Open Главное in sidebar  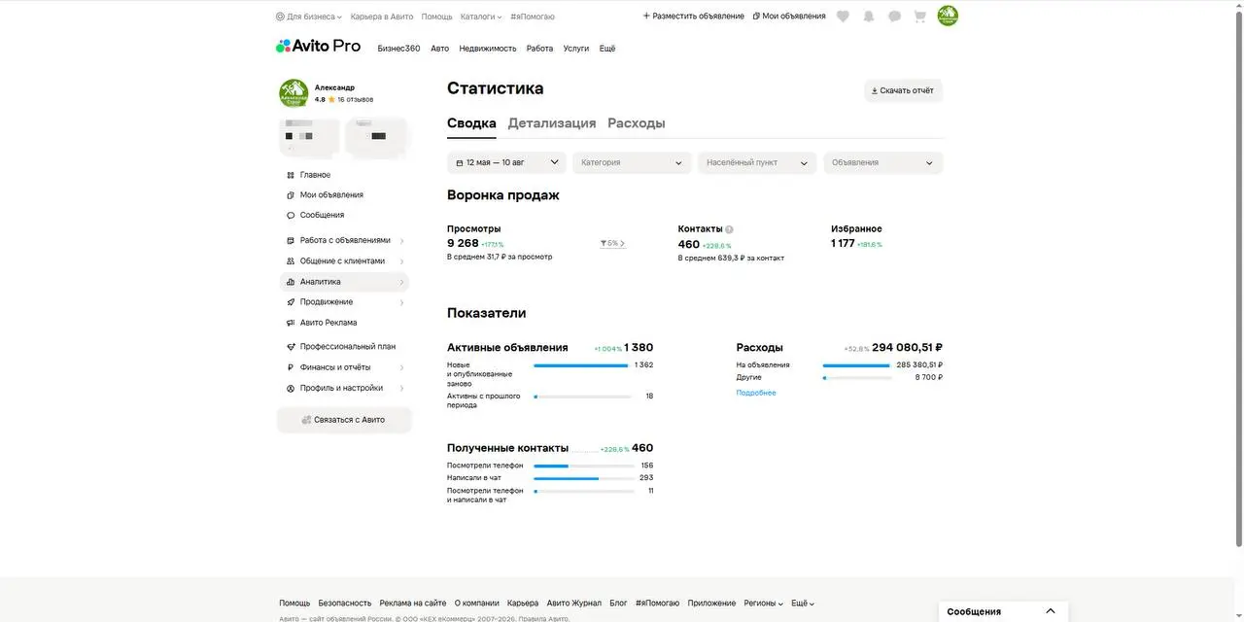click(315, 175)
